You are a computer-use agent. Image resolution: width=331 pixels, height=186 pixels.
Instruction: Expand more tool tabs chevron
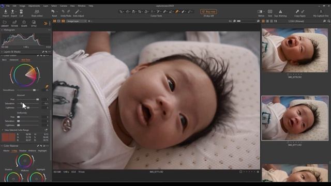coord(46,23)
